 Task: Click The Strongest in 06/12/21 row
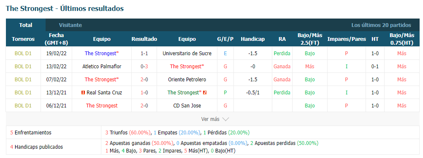(x=102, y=105)
